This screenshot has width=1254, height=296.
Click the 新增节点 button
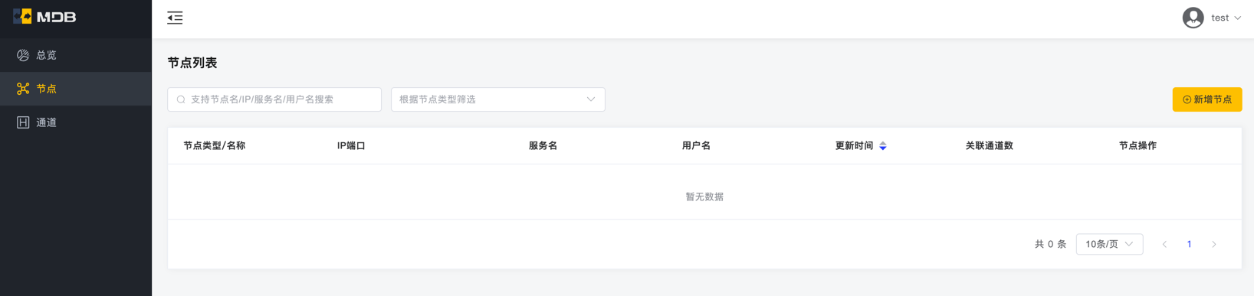(1207, 99)
